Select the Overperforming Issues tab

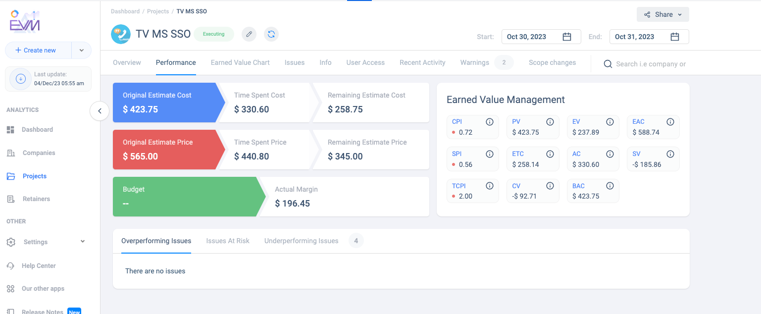click(156, 241)
